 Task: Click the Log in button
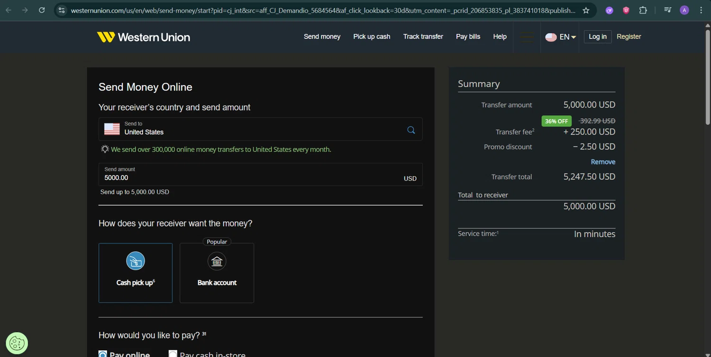tap(597, 36)
